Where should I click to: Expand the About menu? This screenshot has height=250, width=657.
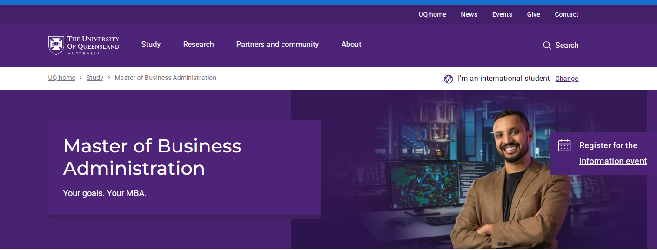pyautogui.click(x=351, y=45)
